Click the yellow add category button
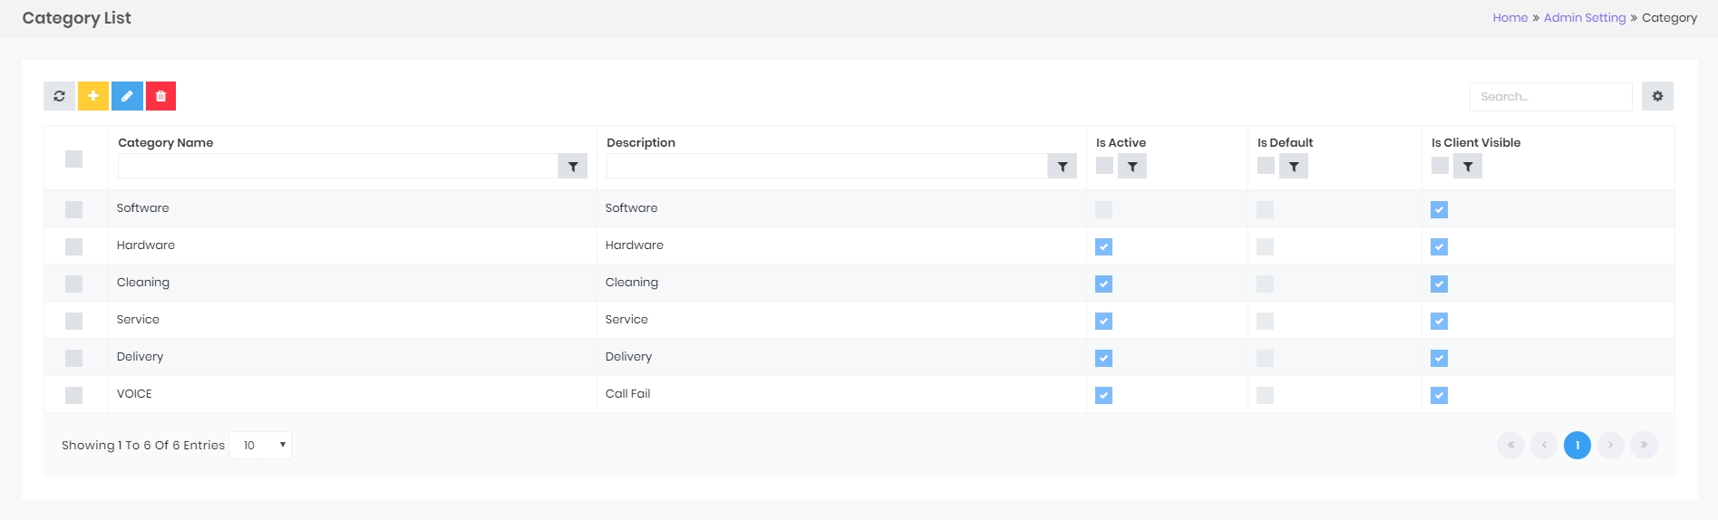Viewport: 1718px width, 520px height. tap(93, 96)
